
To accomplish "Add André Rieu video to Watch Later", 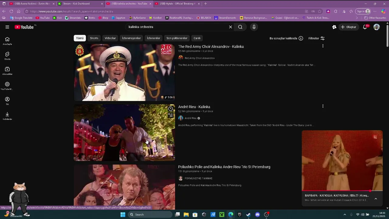I will tap(171, 109).
